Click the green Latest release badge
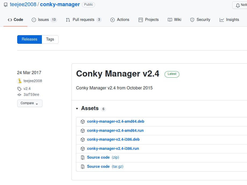This screenshot has height=185, width=247. point(172,74)
